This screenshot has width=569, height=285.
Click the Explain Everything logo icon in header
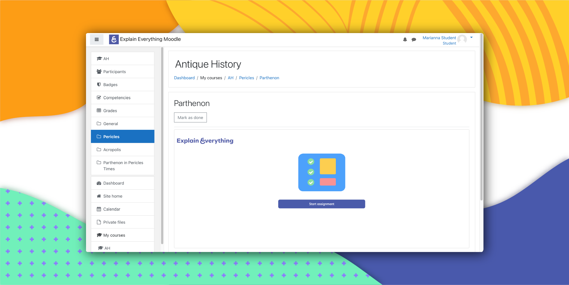(114, 39)
